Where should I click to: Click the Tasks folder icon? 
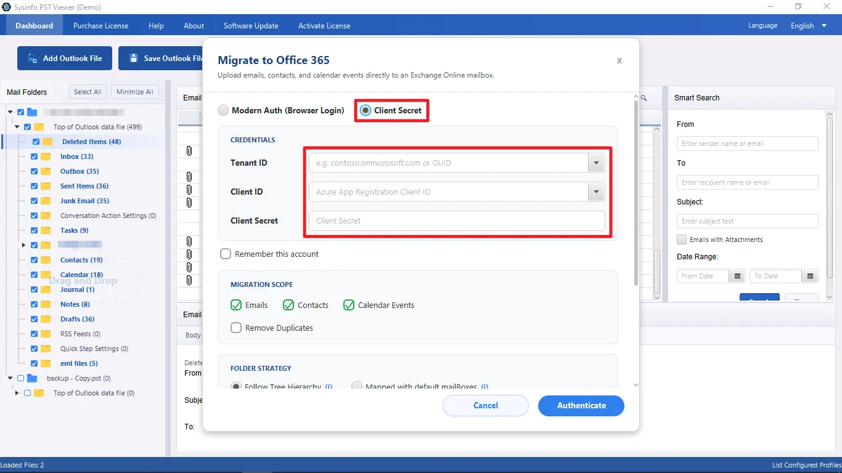(x=46, y=230)
